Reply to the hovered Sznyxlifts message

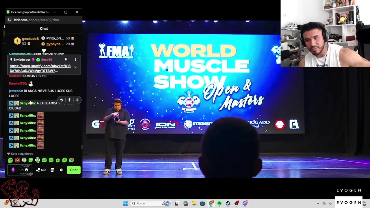pyautogui.click(x=61, y=100)
